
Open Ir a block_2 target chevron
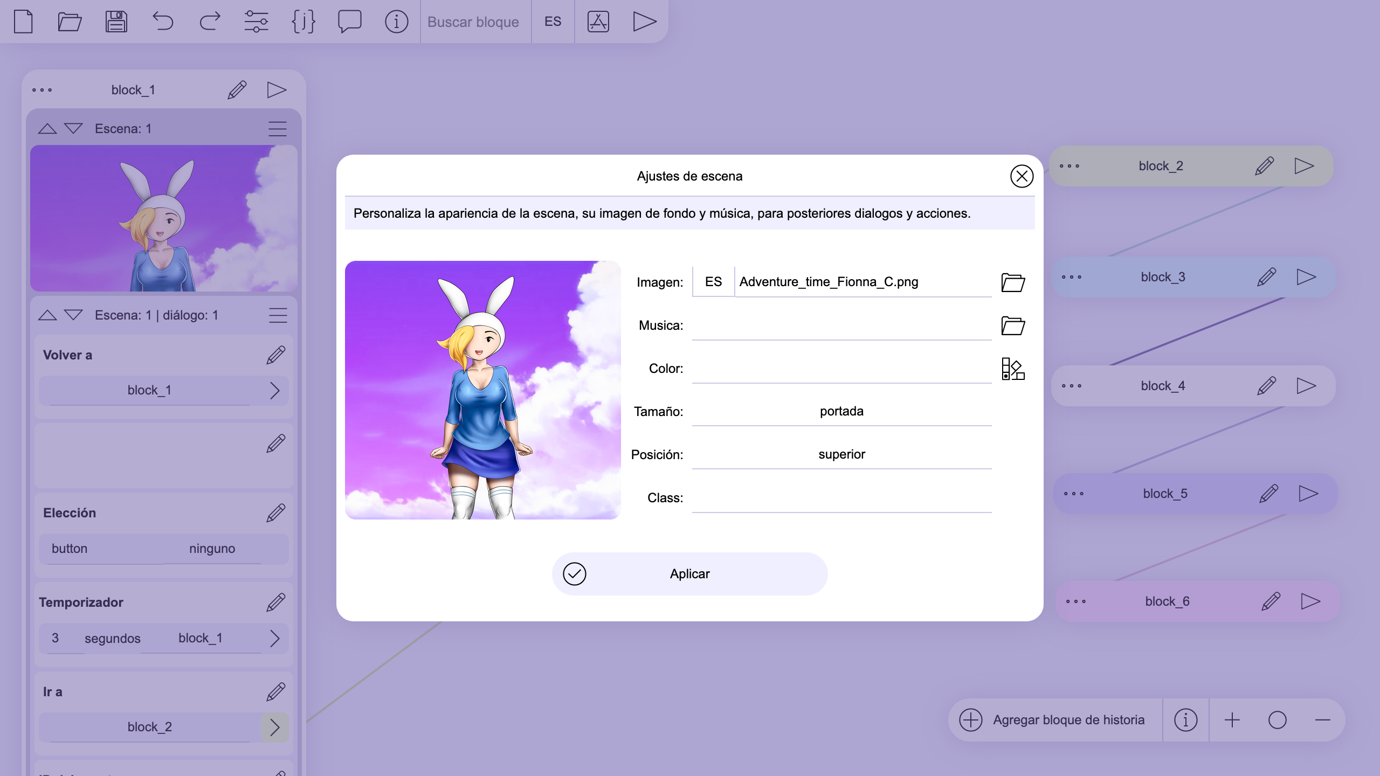tap(274, 727)
